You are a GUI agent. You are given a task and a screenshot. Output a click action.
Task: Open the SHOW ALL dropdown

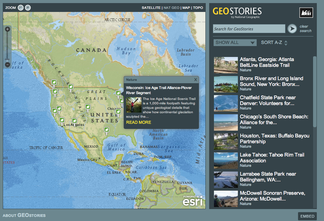[235, 43]
